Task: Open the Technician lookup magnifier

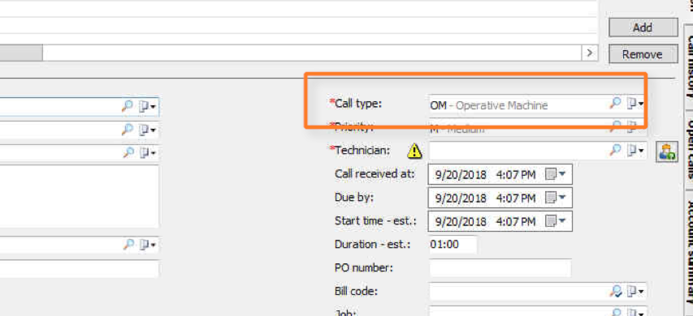Action: point(615,150)
